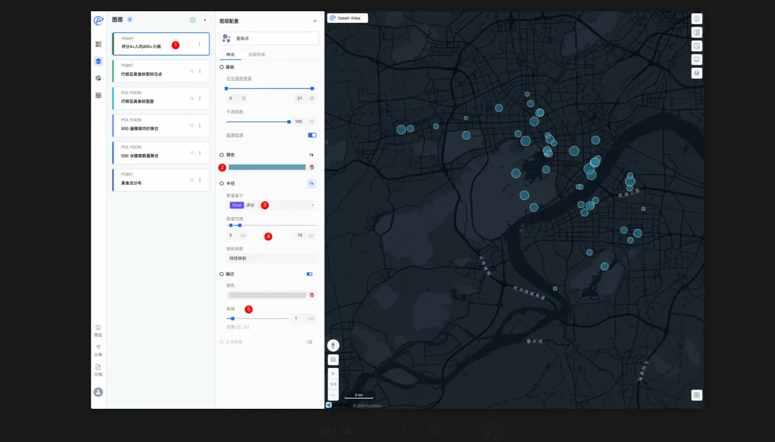This screenshot has height=442, width=775.
Task: Open the components grid sidebar icon
Action: (98, 95)
